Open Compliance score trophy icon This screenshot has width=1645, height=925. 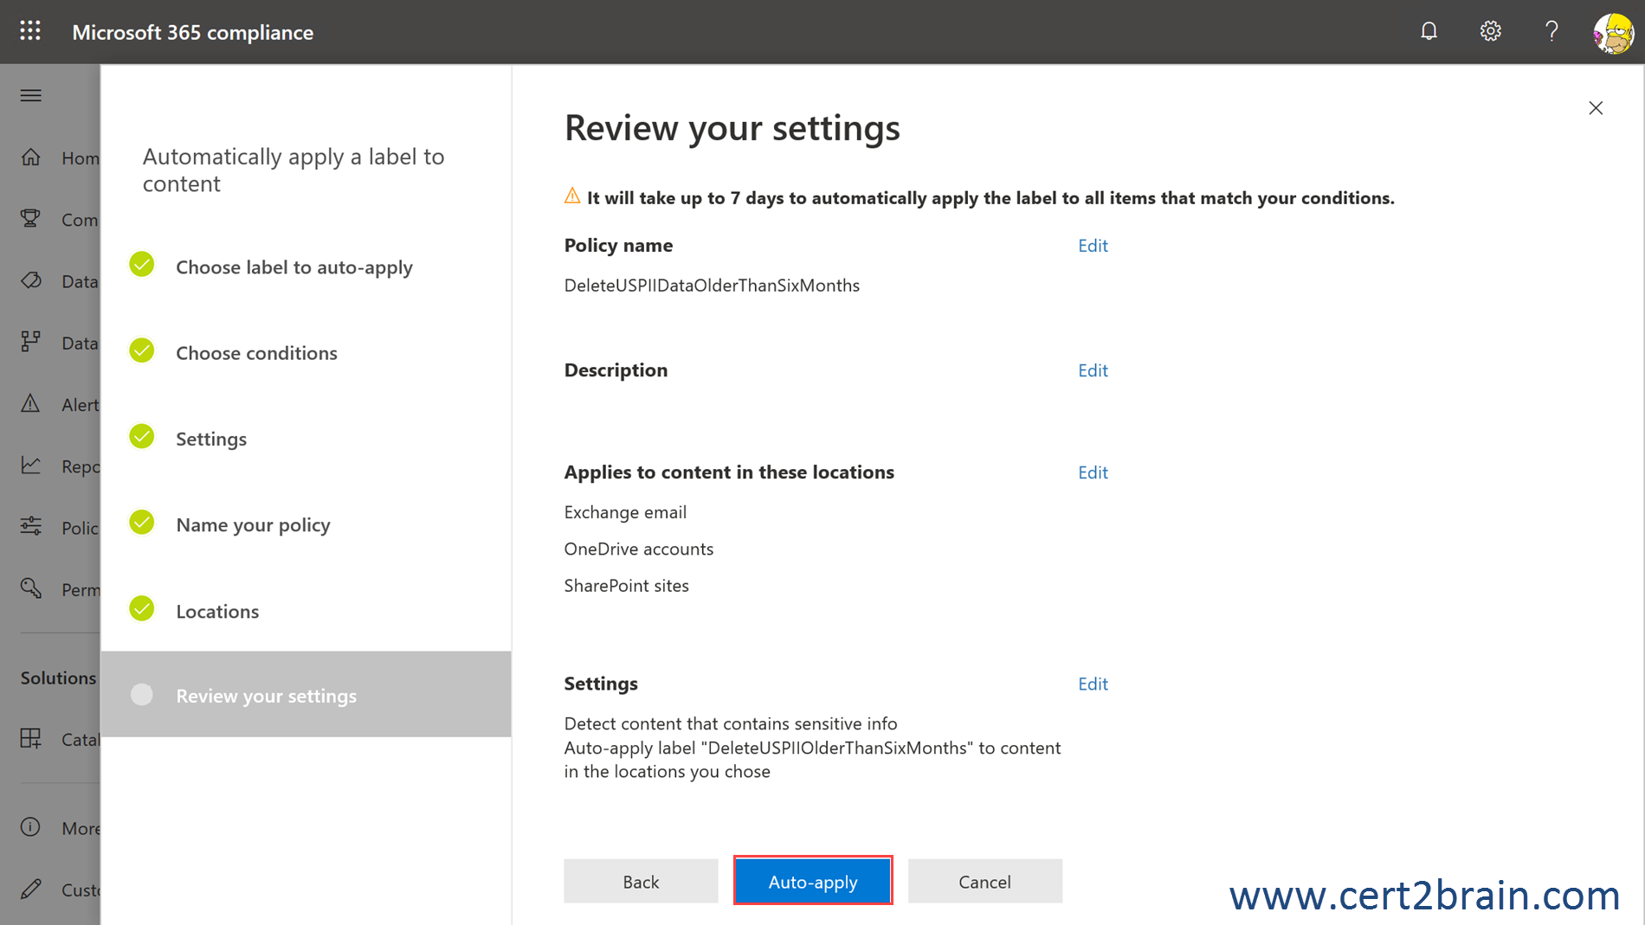coord(31,219)
